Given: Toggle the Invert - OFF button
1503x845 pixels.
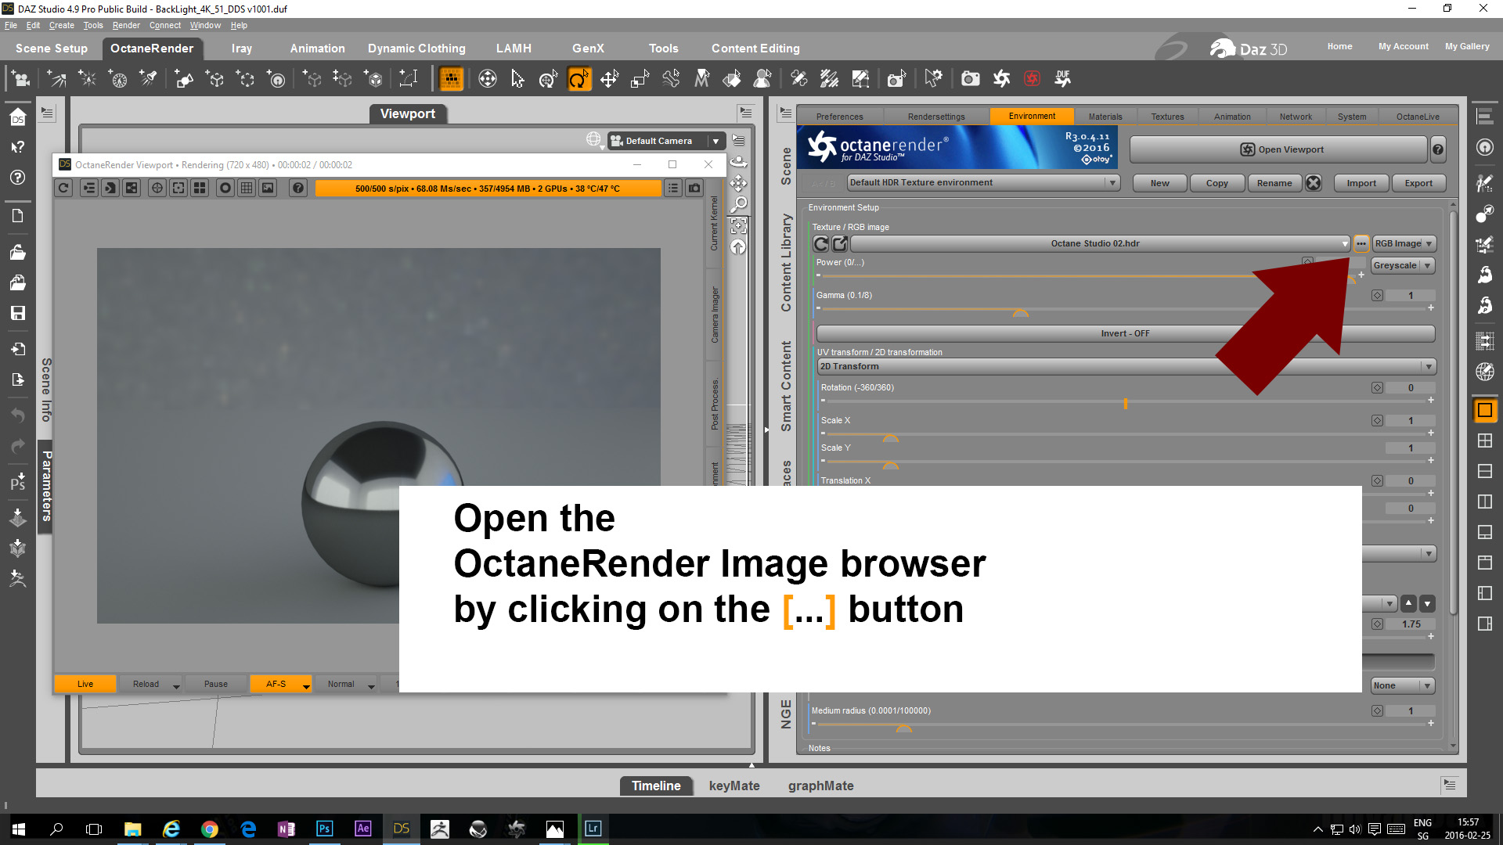Looking at the screenshot, I should click(1125, 333).
